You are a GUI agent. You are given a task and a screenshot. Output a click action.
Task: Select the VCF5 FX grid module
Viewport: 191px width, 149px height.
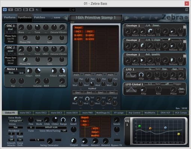(95, 129)
